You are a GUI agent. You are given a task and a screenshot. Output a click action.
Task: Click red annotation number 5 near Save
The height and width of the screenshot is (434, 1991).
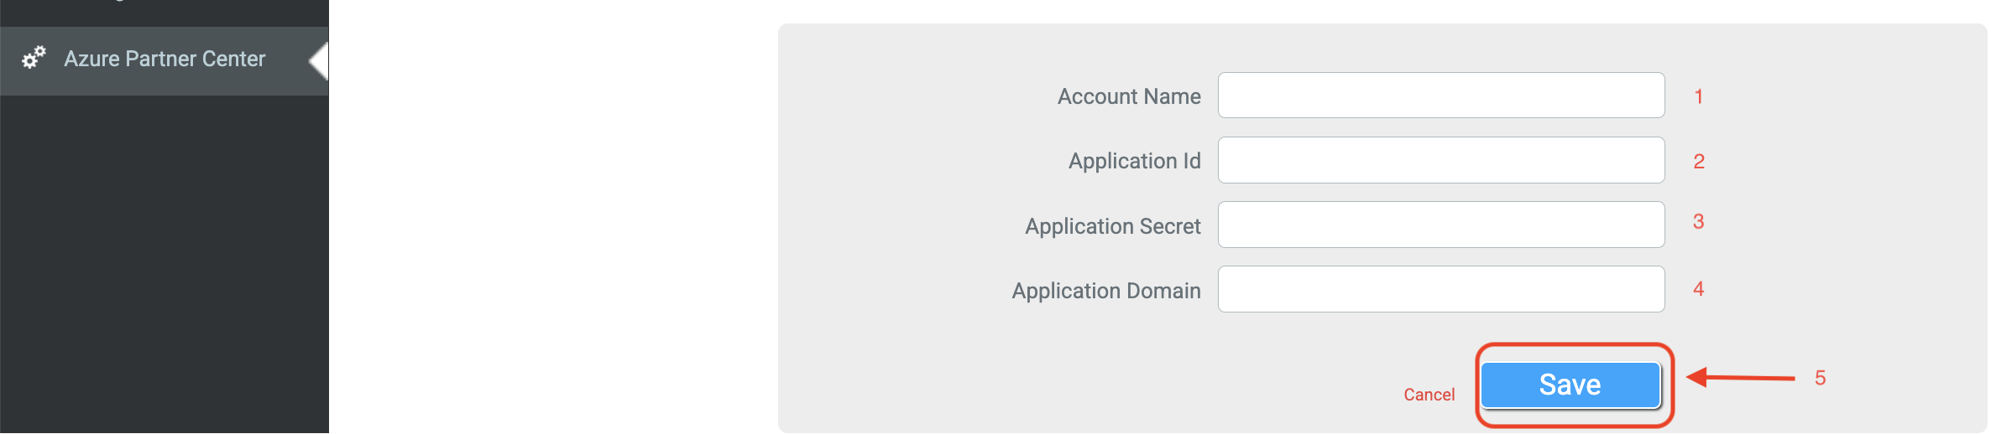click(x=1820, y=378)
